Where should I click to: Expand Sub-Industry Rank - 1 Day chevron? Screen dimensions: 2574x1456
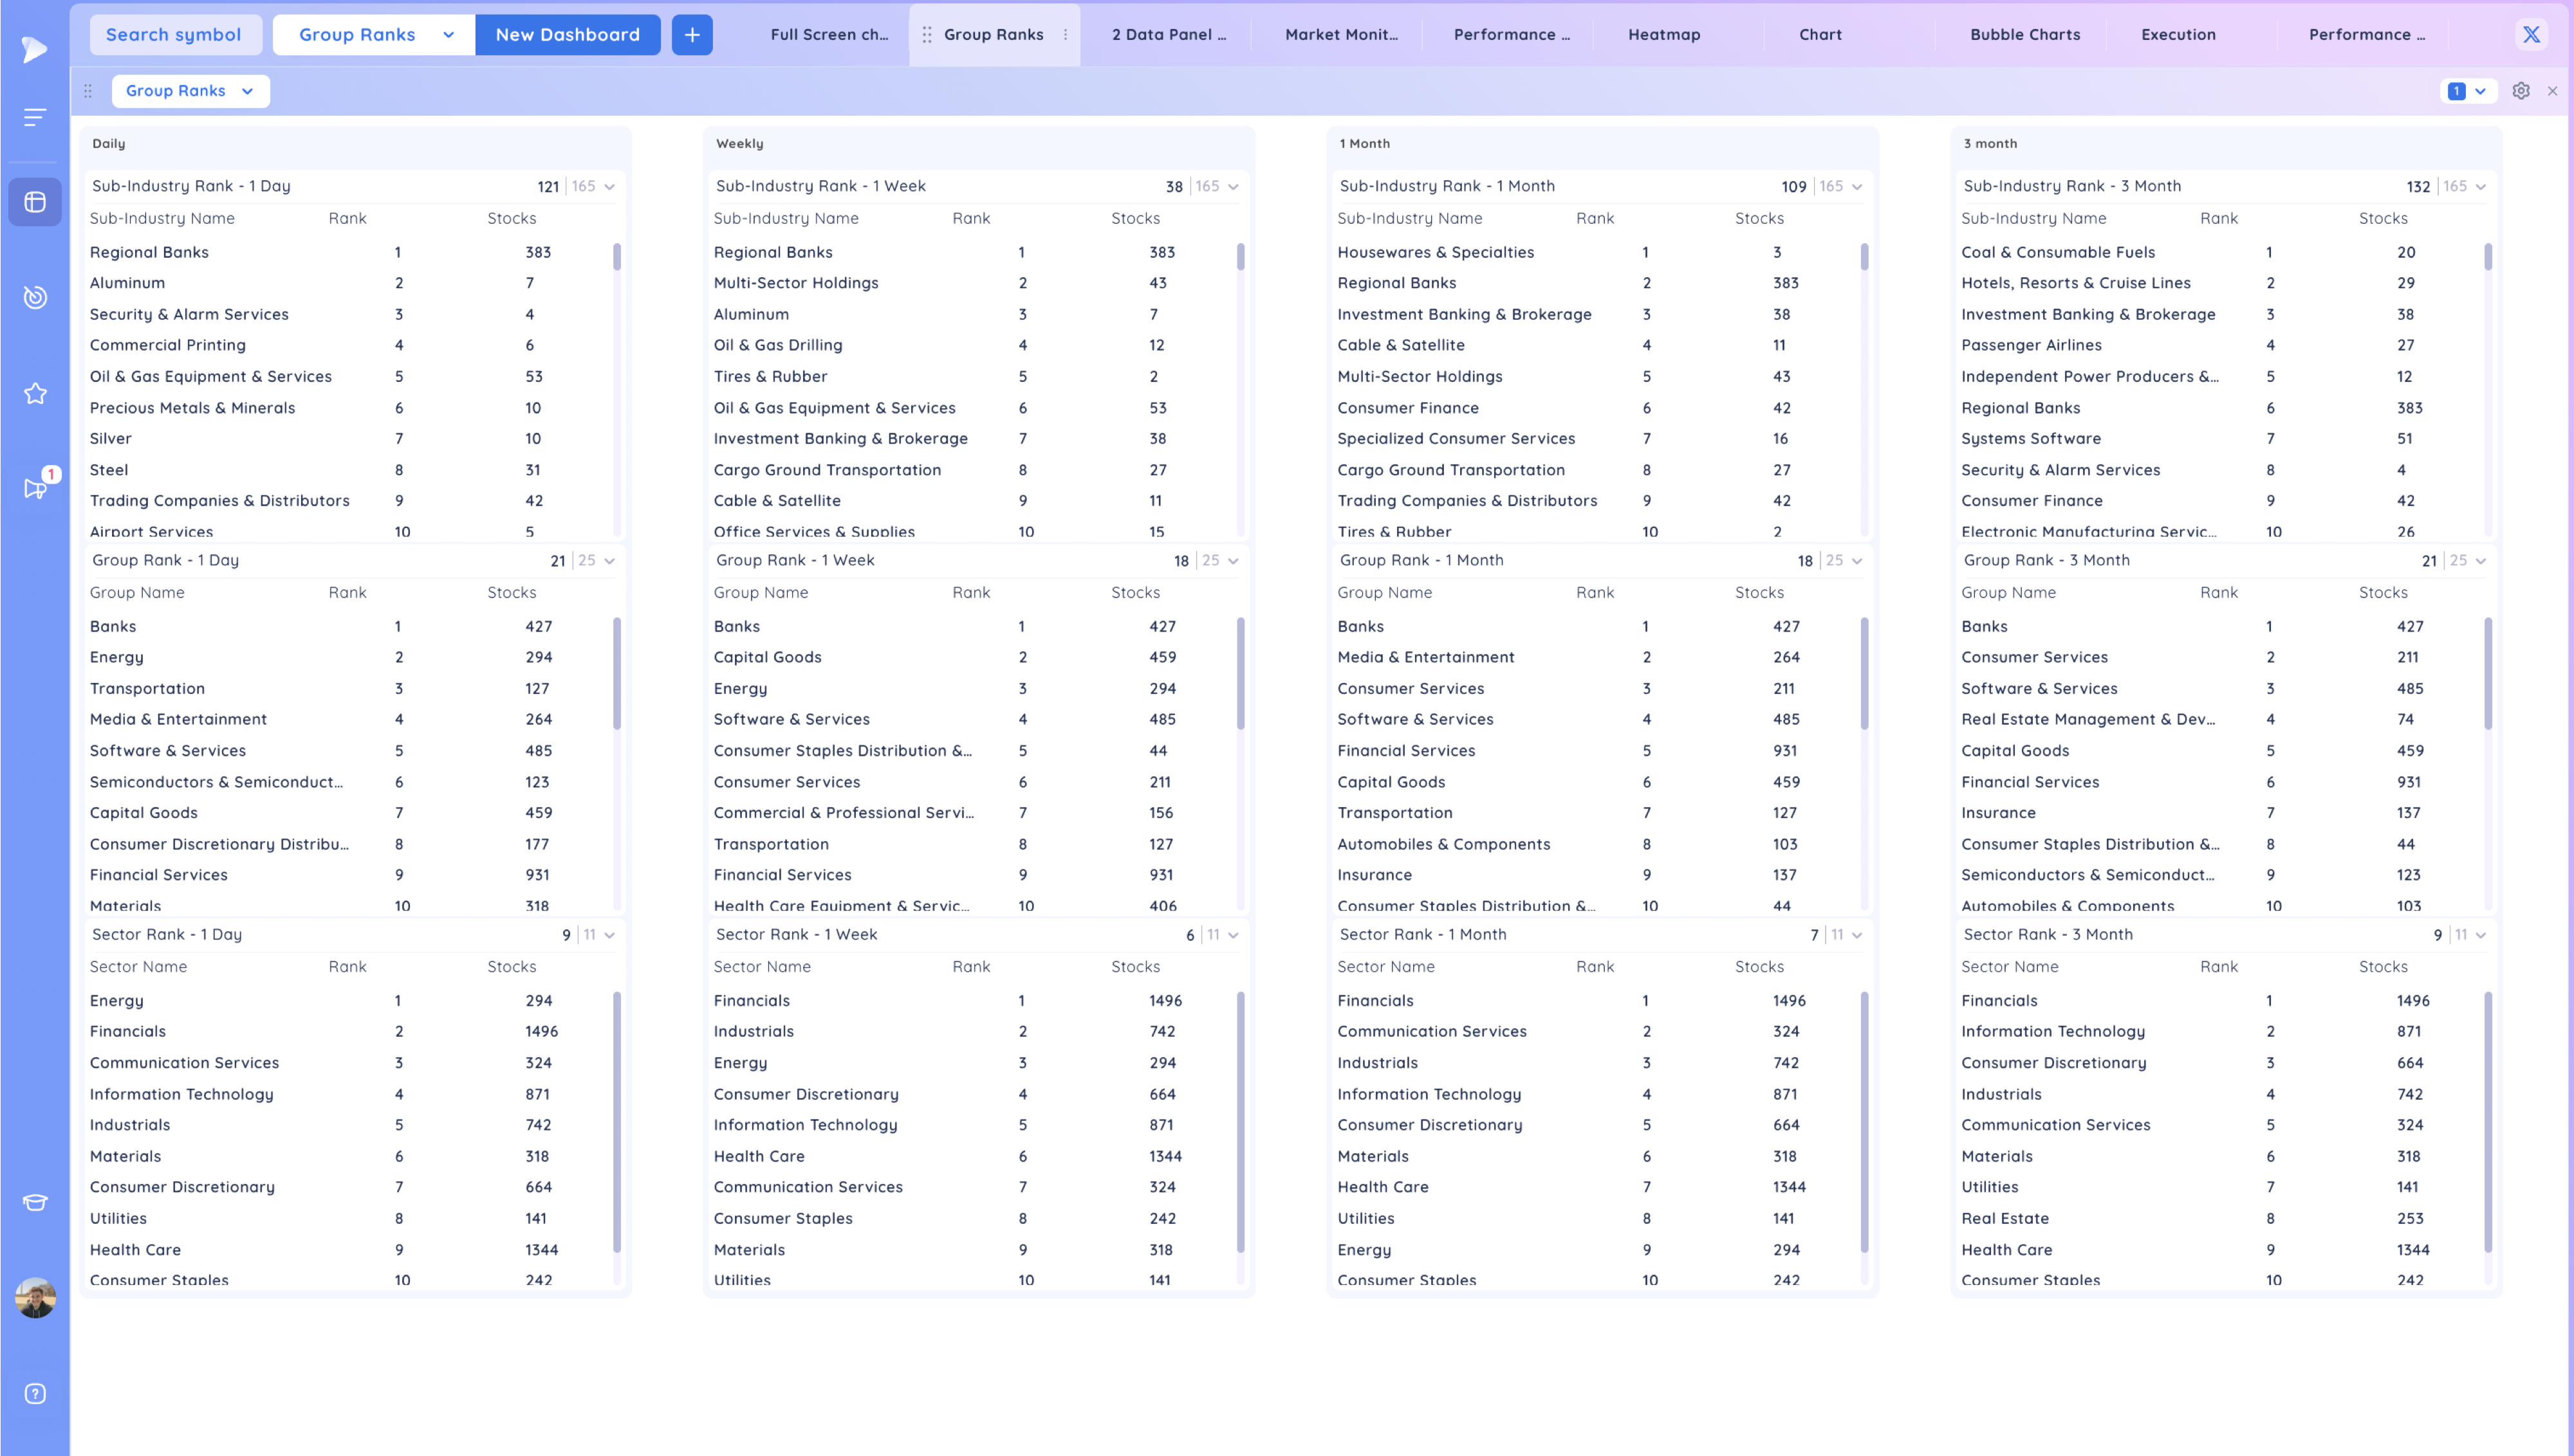pos(609,186)
